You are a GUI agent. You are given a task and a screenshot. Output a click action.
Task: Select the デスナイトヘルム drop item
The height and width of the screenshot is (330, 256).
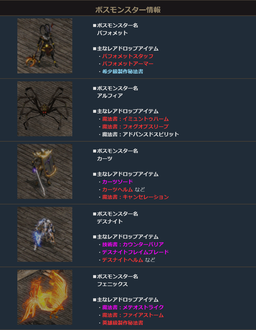click(x=123, y=260)
